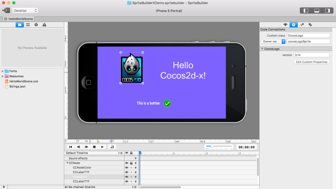Open the Code Connections inspector tab

[293, 25]
